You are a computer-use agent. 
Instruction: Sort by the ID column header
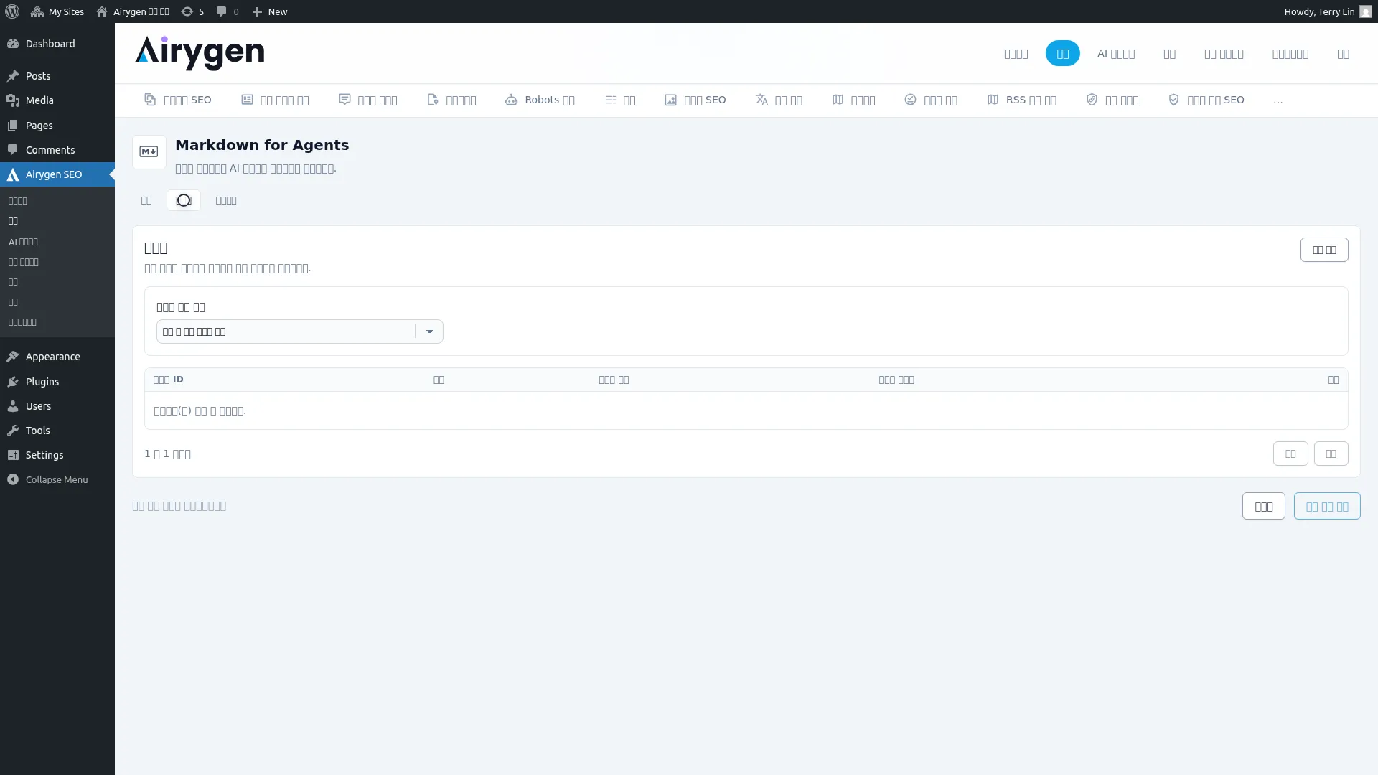point(168,380)
